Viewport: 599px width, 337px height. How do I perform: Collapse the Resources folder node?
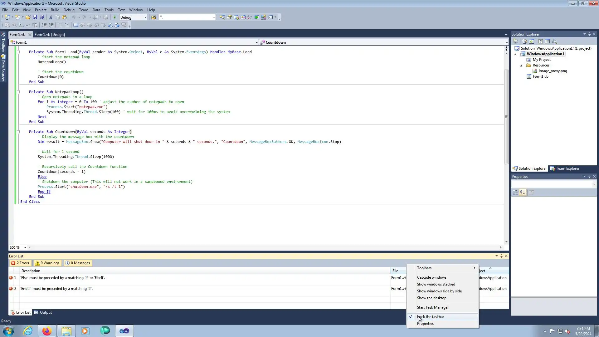coord(521,66)
